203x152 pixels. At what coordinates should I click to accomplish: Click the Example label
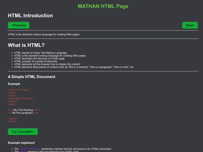[14, 84]
